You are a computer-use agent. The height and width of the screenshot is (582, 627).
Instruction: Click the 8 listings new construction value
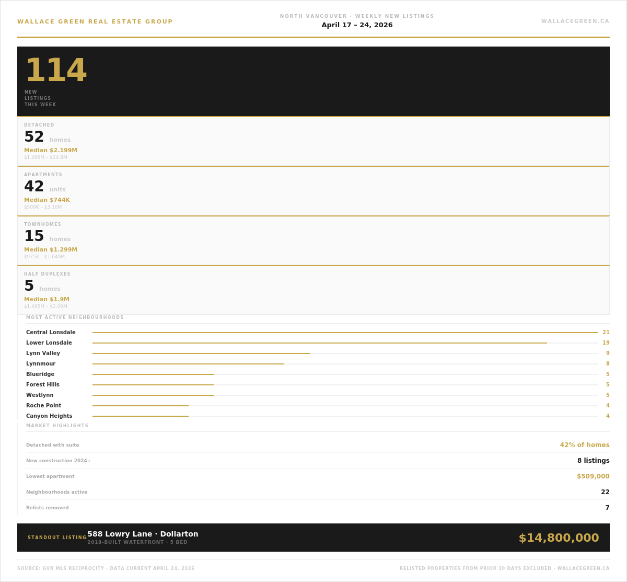[593, 461]
